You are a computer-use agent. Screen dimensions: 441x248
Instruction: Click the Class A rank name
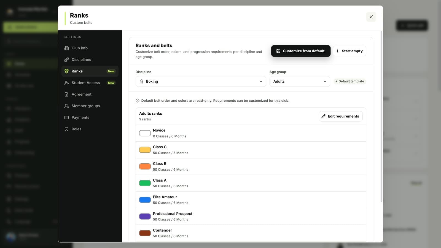[160, 180]
